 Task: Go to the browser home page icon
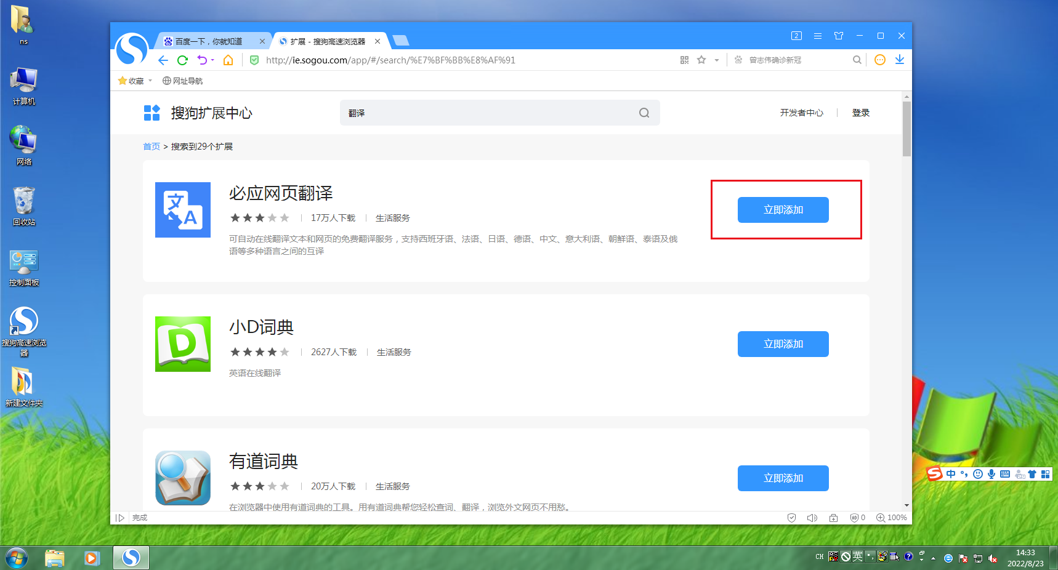(x=228, y=60)
